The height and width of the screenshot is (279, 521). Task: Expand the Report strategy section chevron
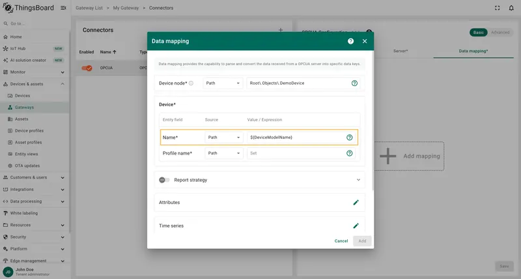pyautogui.click(x=358, y=180)
